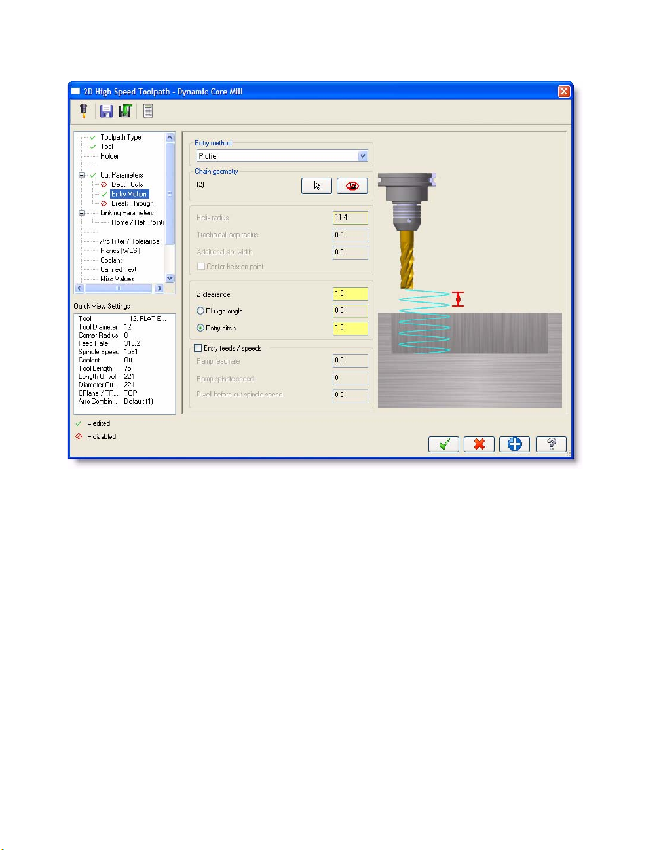Click the save parameters floppy disk icon
Image resolution: width=661 pixels, height=850 pixels.
tap(106, 111)
